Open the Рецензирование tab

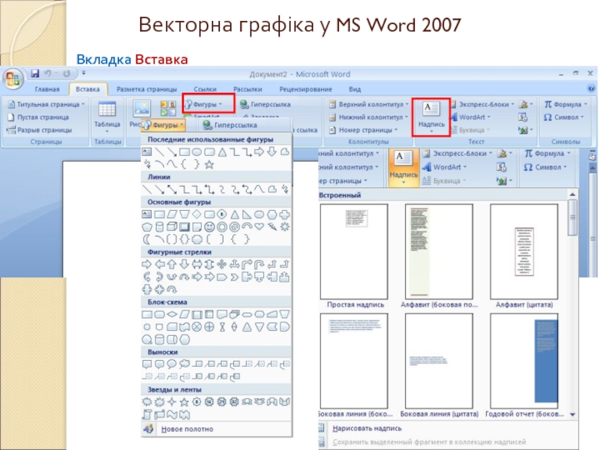tap(305, 89)
